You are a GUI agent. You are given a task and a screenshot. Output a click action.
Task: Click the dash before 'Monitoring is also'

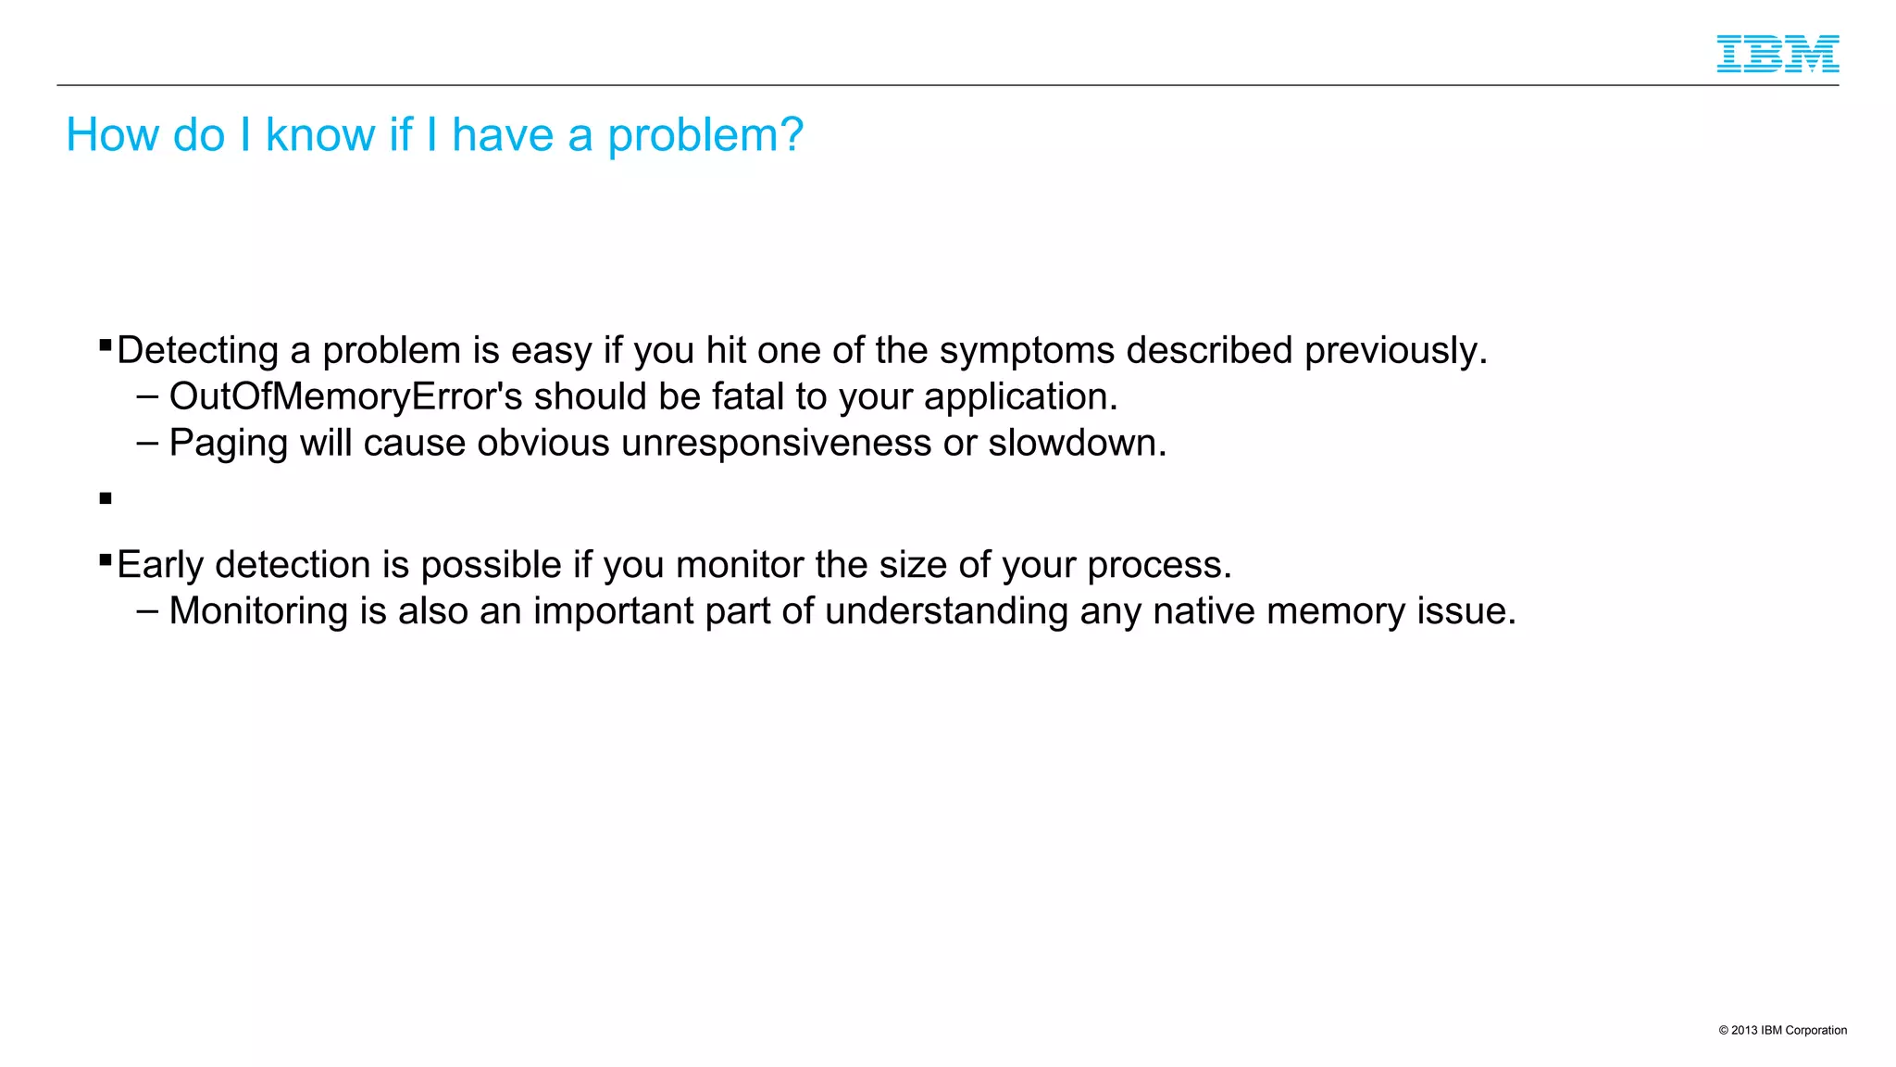point(147,611)
